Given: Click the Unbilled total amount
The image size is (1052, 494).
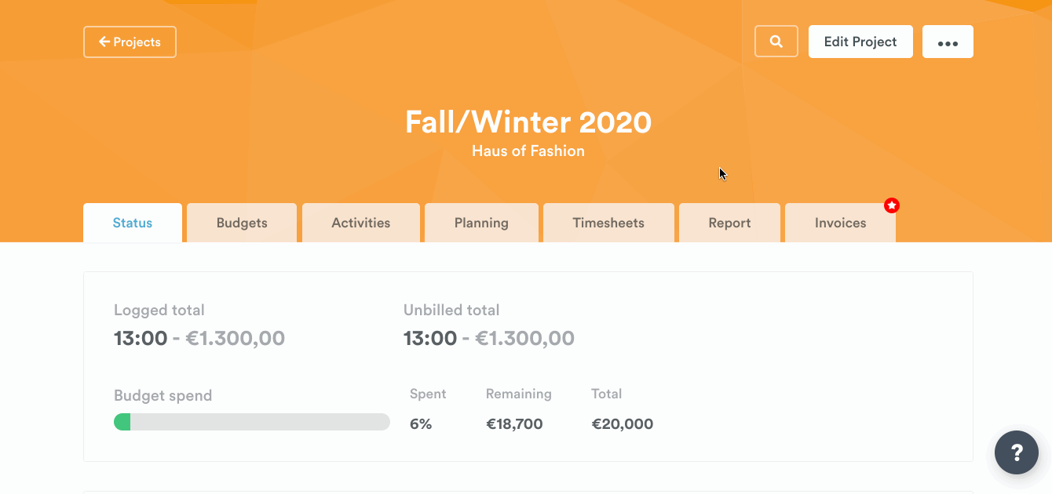Looking at the screenshot, I should [489, 339].
